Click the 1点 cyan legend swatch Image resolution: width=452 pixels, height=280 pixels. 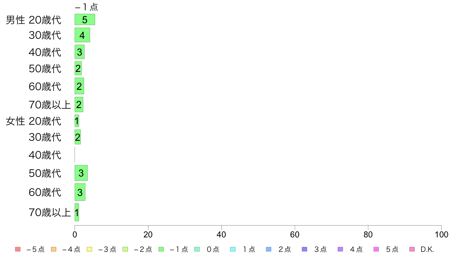pos(232,249)
